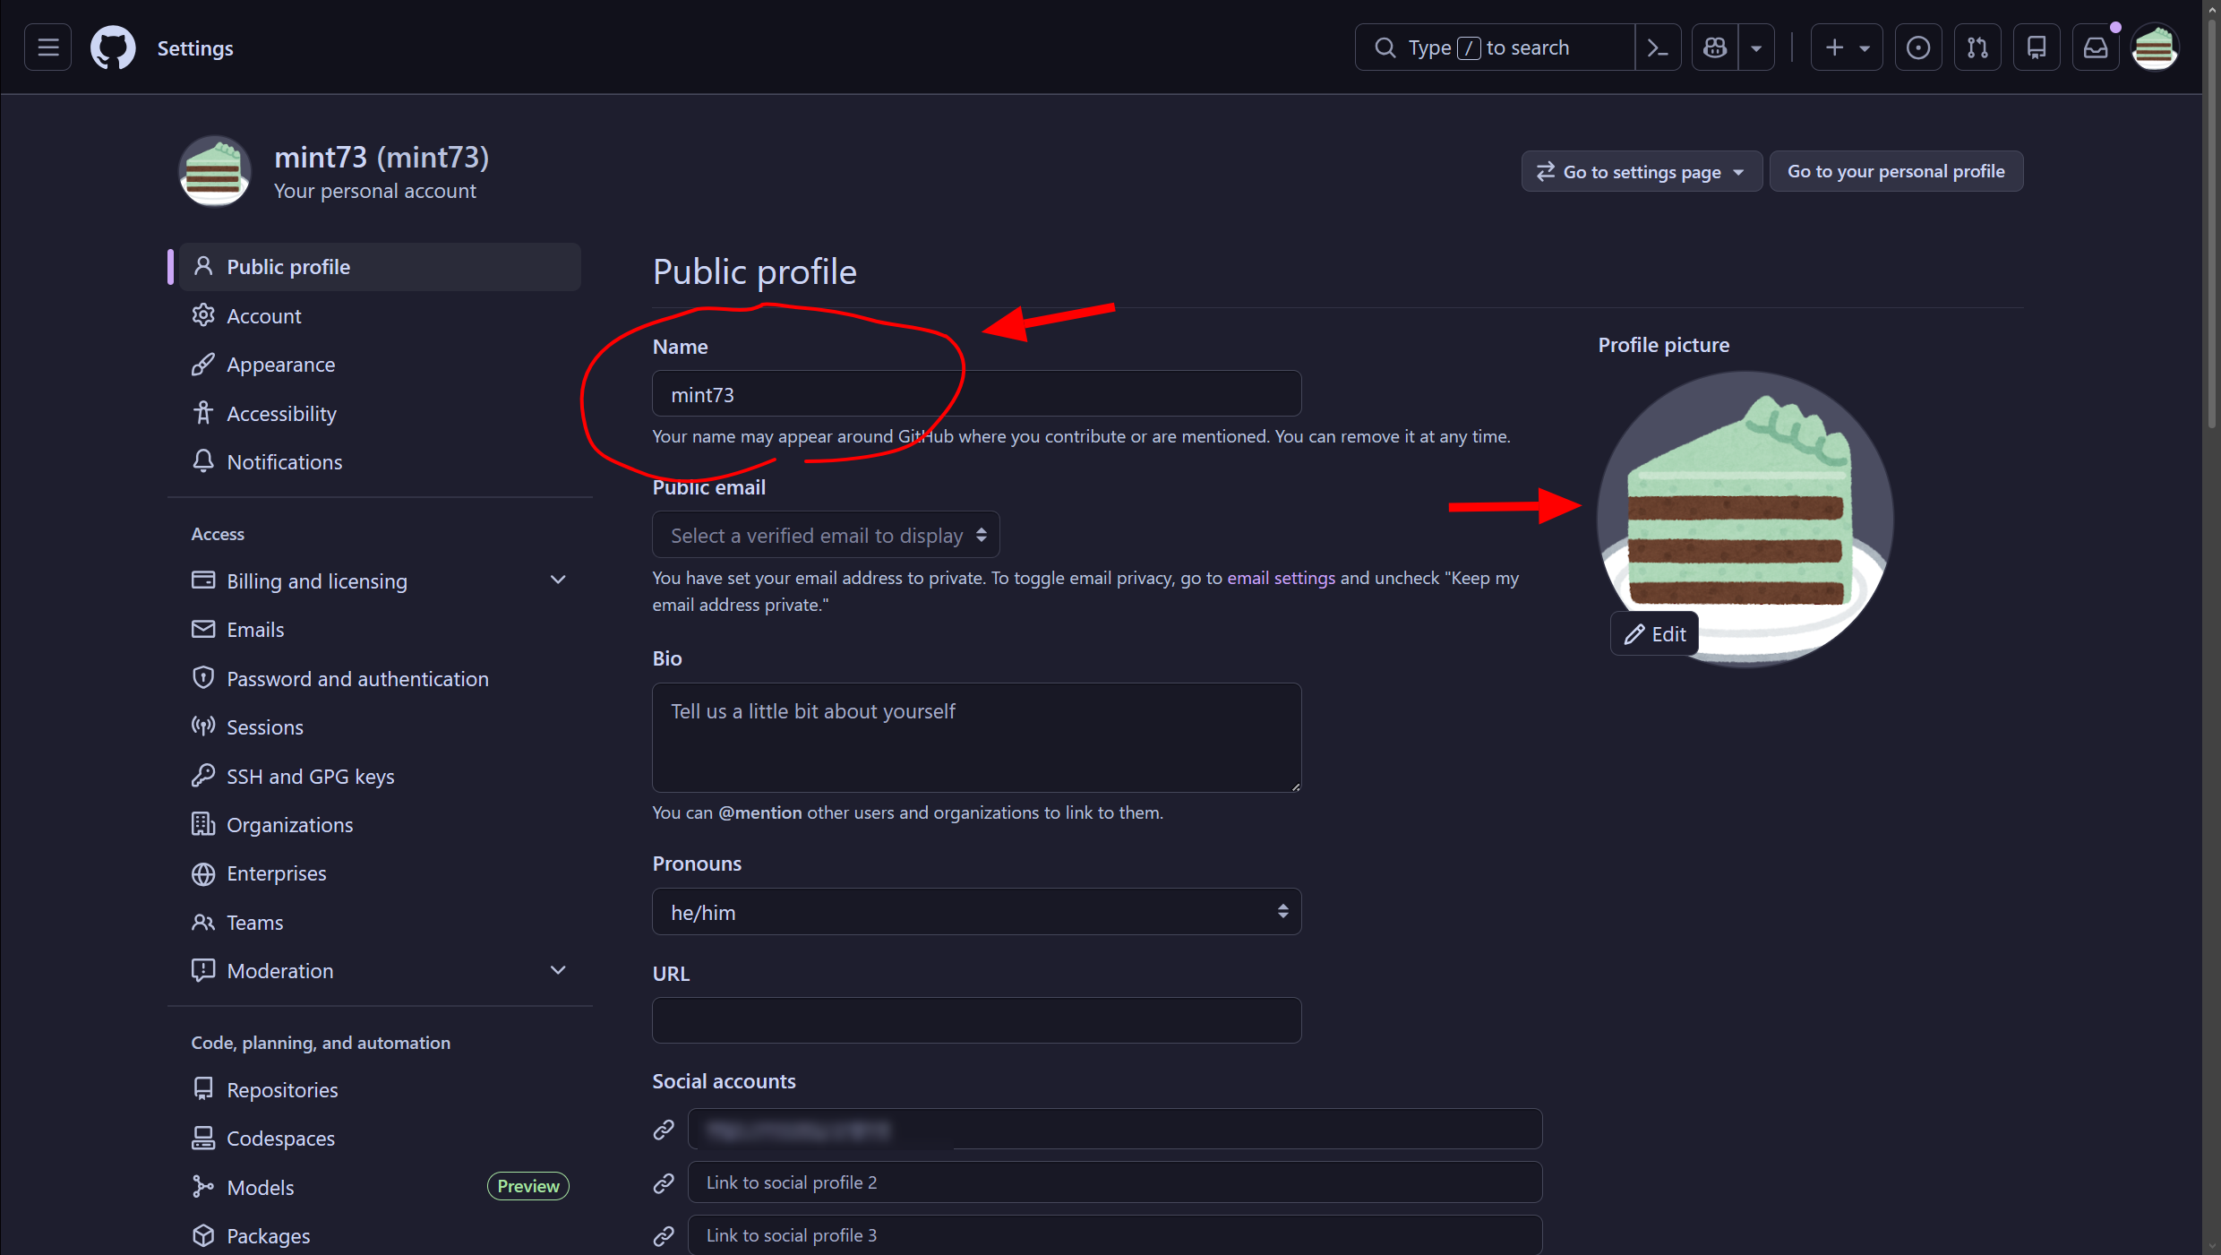Click the Type / to search box

[1495, 47]
